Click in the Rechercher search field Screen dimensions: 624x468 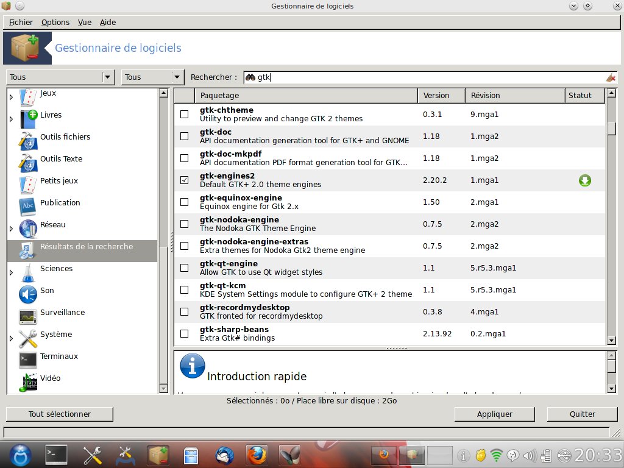pos(430,77)
